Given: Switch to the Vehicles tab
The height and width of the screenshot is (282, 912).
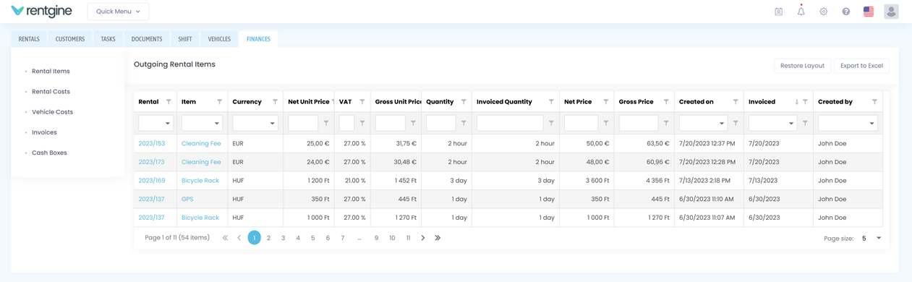Looking at the screenshot, I should tap(219, 39).
